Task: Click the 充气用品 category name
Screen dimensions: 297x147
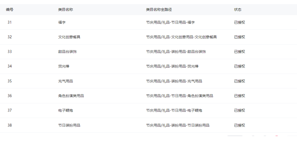Action: pyautogui.click(x=66, y=81)
